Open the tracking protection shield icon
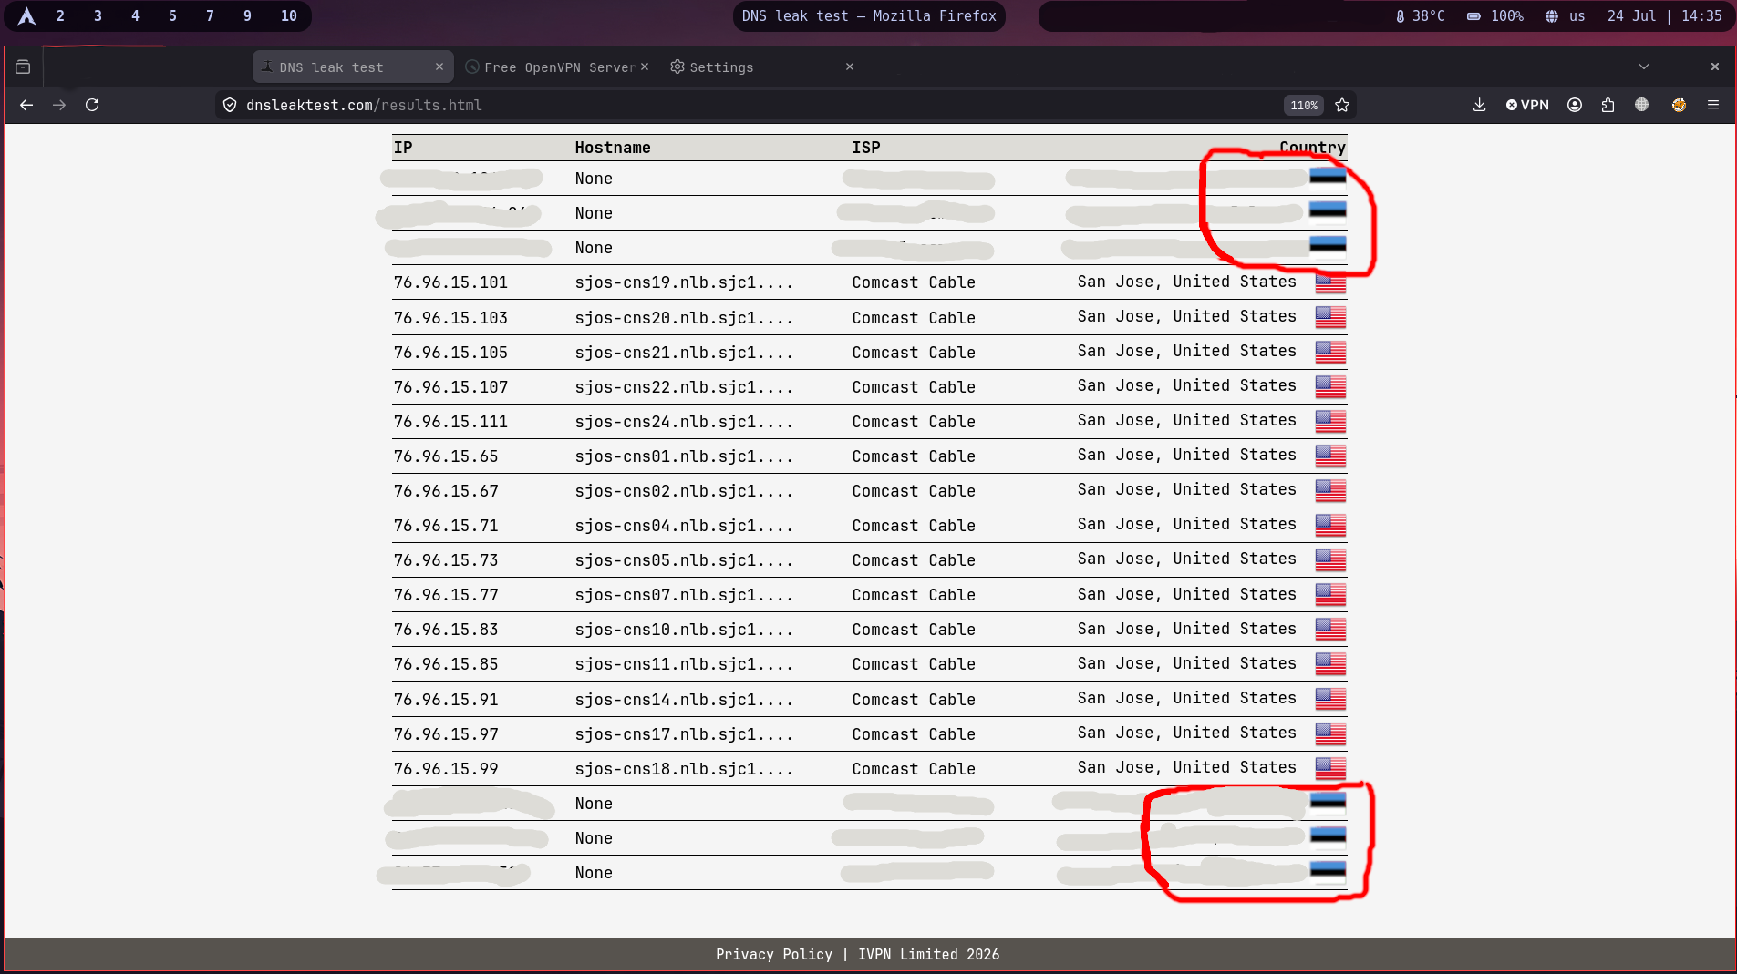 pyautogui.click(x=230, y=105)
